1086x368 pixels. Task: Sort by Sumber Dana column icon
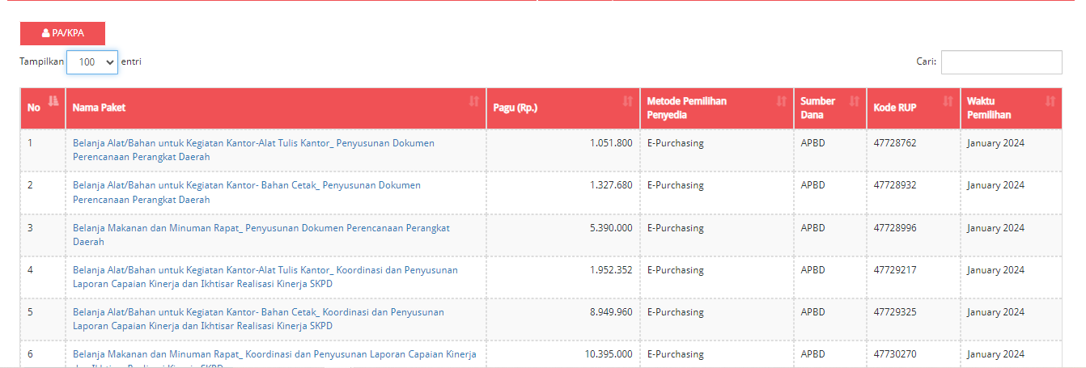(x=855, y=101)
